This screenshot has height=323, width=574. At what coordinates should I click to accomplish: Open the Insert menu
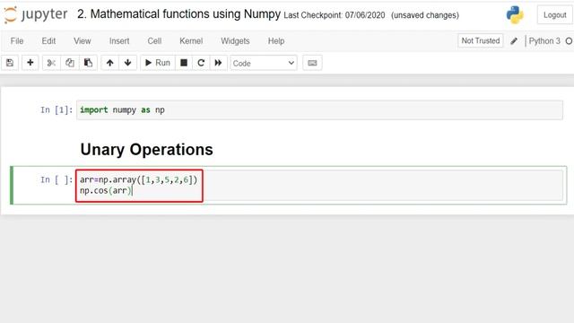pos(119,41)
